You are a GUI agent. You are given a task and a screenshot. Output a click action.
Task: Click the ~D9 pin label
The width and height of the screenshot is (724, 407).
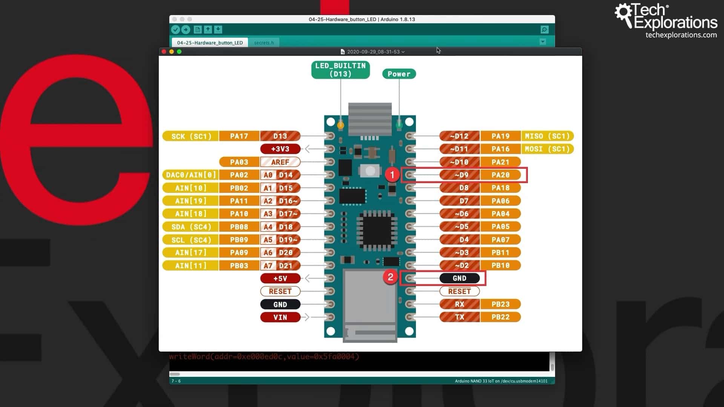click(460, 175)
